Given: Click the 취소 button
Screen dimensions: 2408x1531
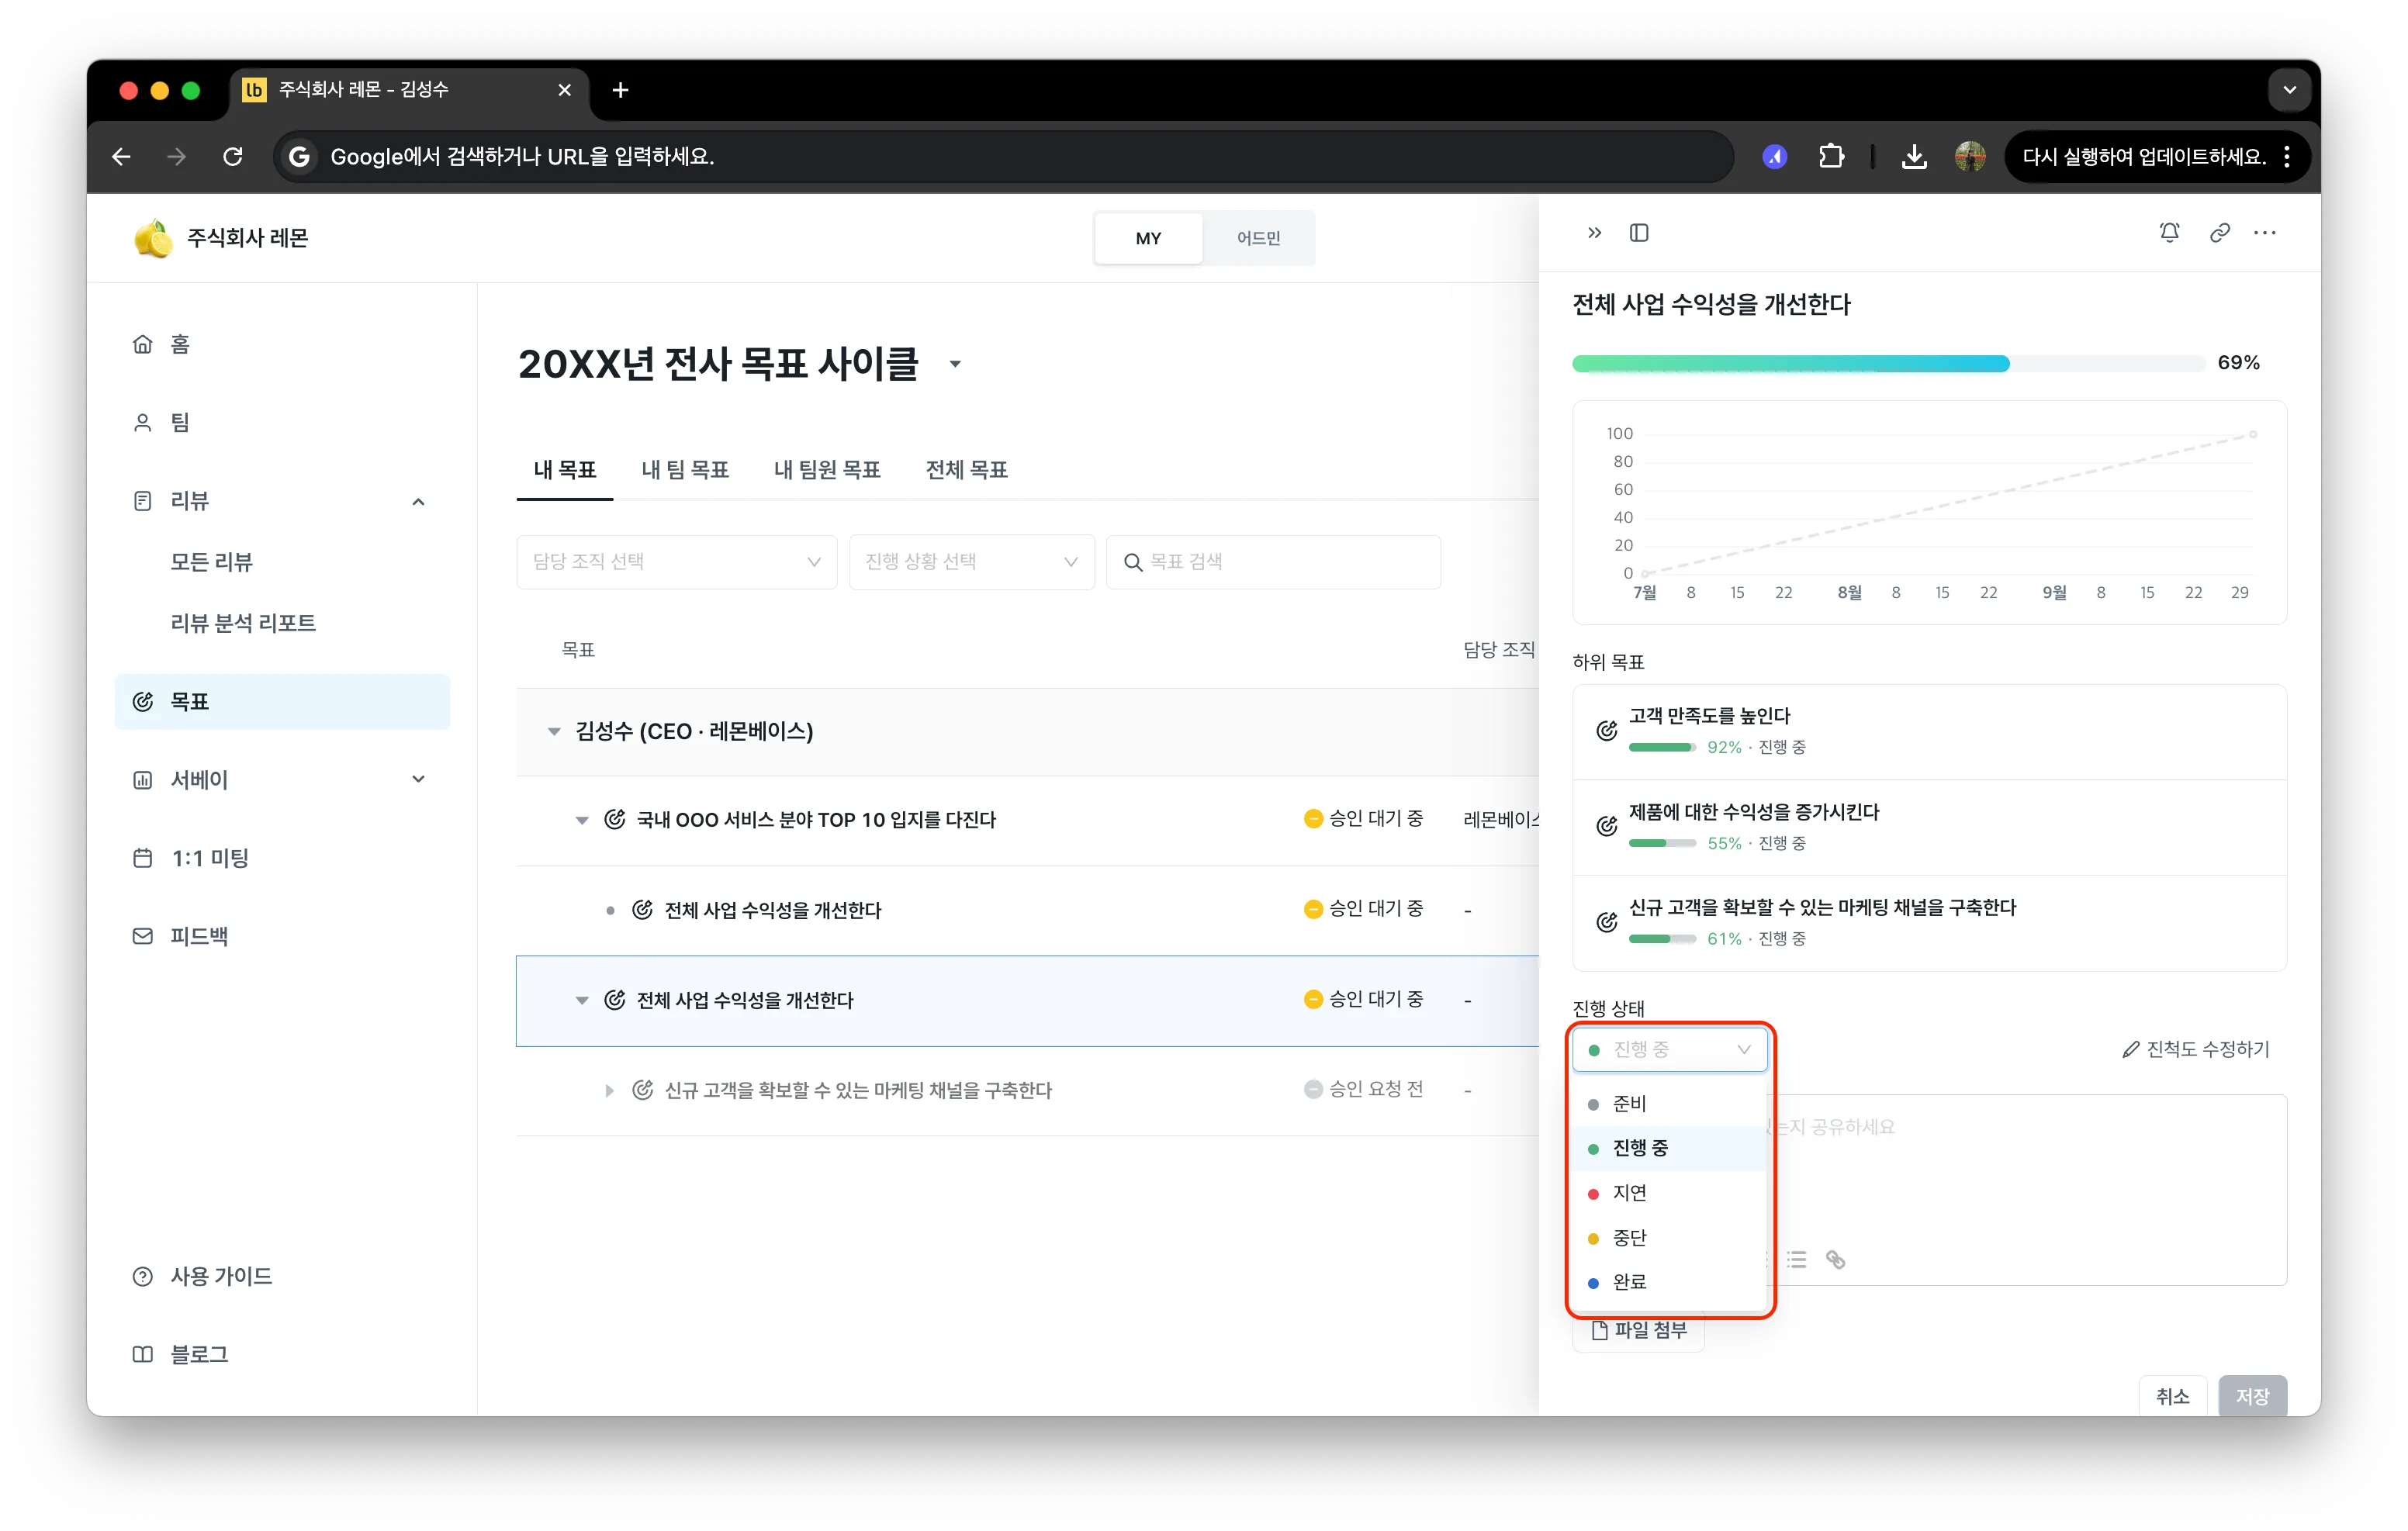Looking at the screenshot, I should coord(2172,1395).
